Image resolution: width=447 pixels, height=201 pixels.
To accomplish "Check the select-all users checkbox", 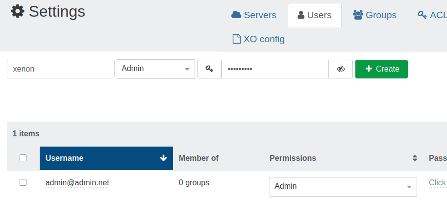I will [x=23, y=158].
